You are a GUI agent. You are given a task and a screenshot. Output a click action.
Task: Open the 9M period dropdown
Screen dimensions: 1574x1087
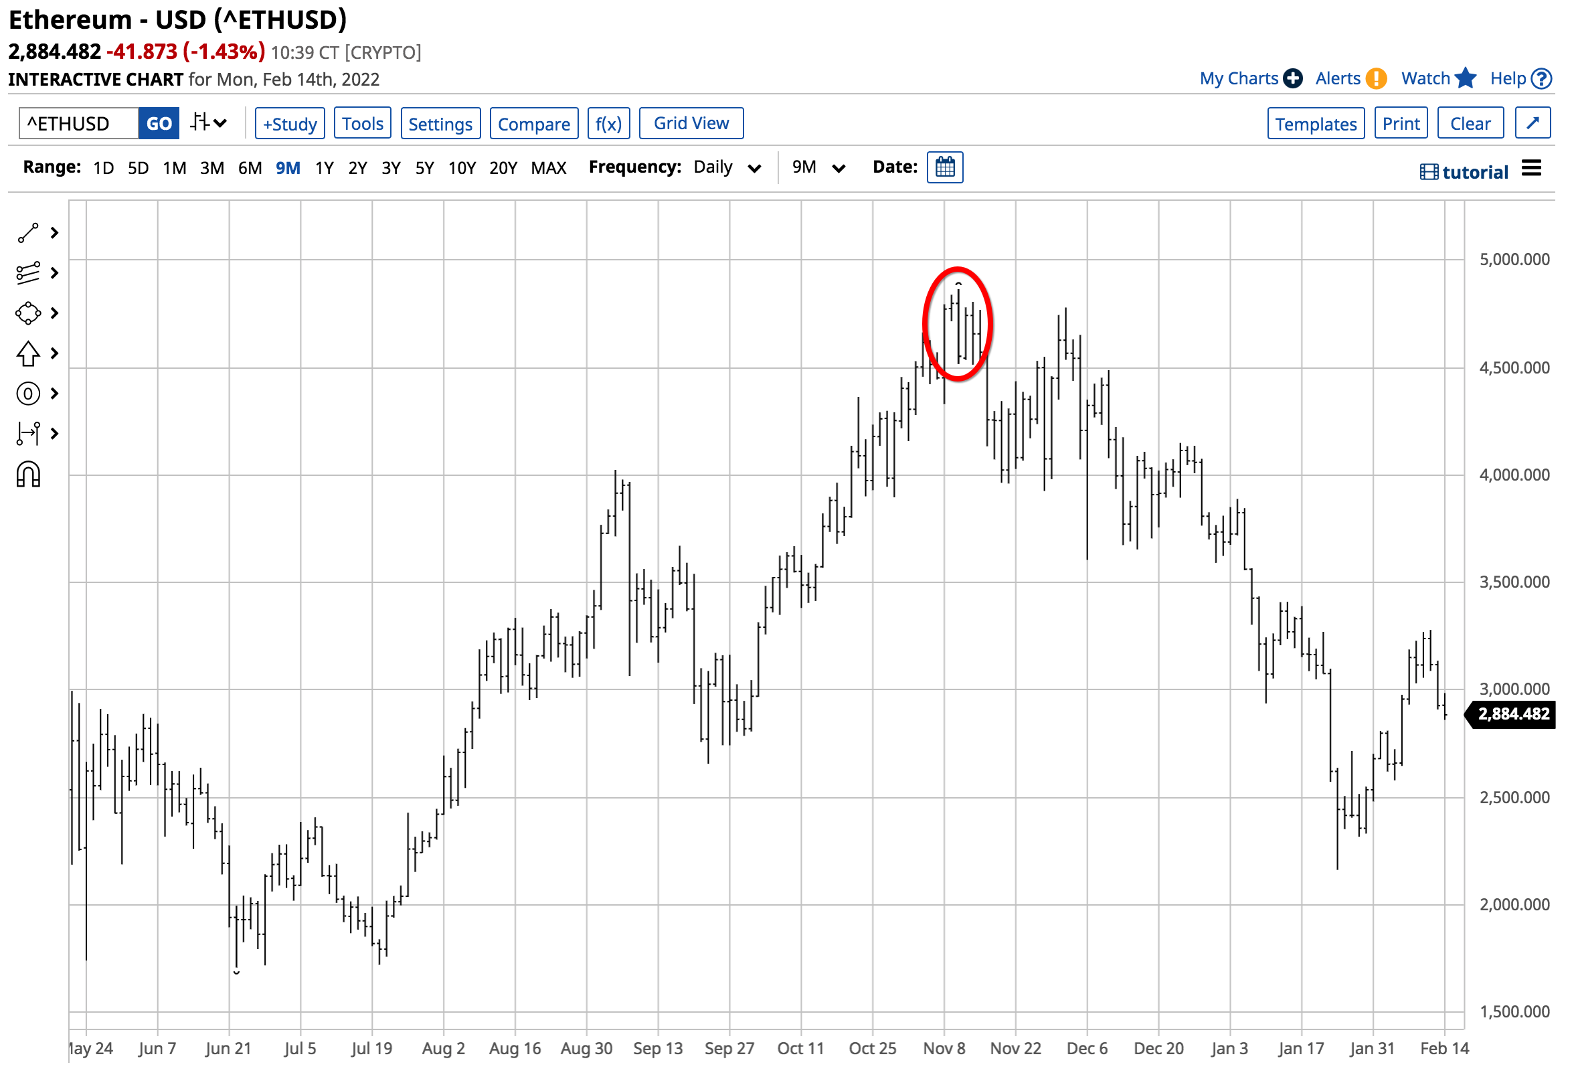coord(818,167)
